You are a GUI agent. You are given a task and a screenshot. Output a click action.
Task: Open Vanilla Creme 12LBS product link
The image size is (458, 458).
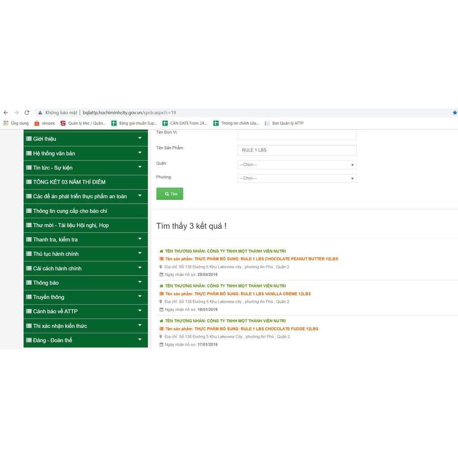(x=238, y=294)
